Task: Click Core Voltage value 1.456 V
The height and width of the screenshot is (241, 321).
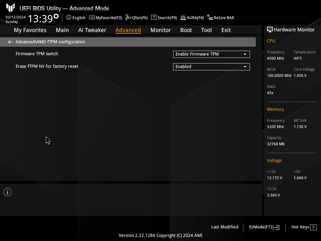Action: [x=300, y=76]
